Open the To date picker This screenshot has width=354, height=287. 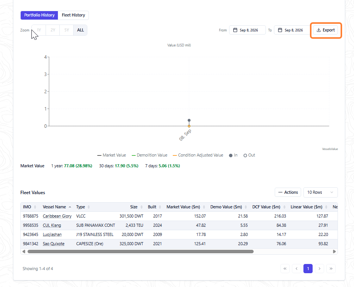pos(292,30)
